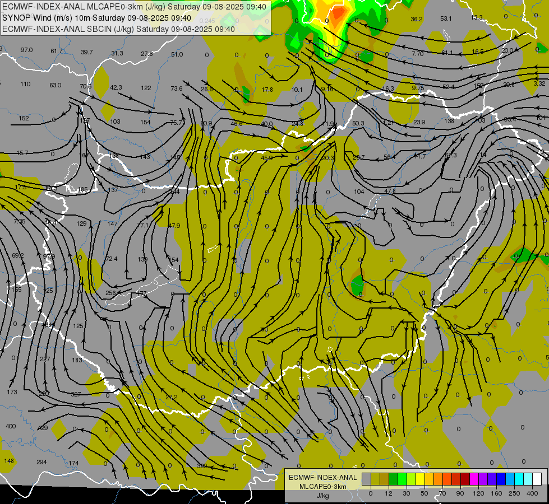Image resolution: width=549 pixels, height=504 pixels.
Task: Click the SBCIN header line
Action: click(118, 29)
